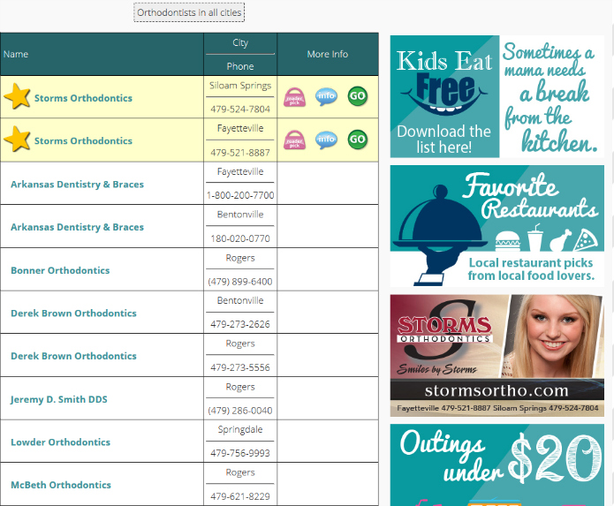This screenshot has height=506, width=614.
Task: Click the star icon beside Storms Orthodontics Fayetteville
Action: [17, 139]
